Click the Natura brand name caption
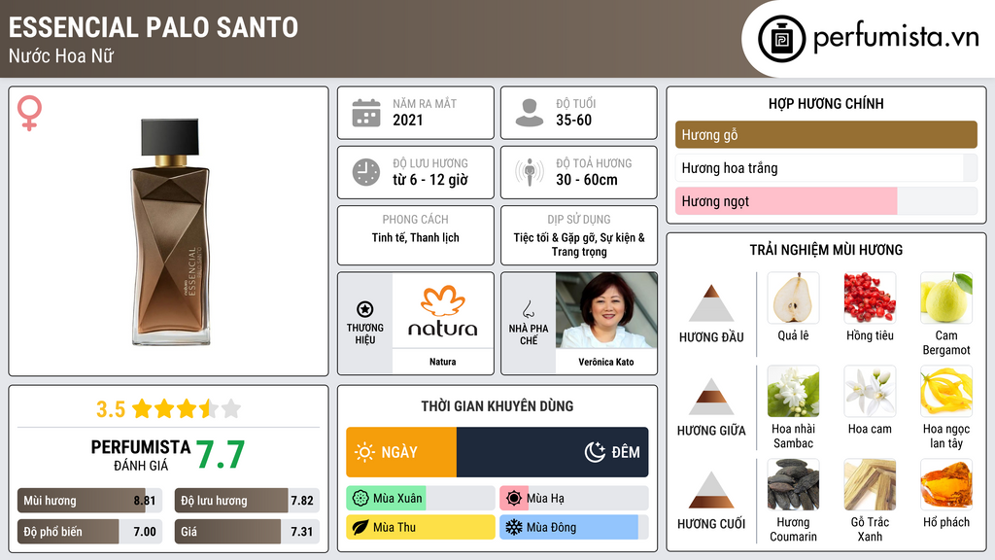Screen dimensions: 995x560 [442, 362]
